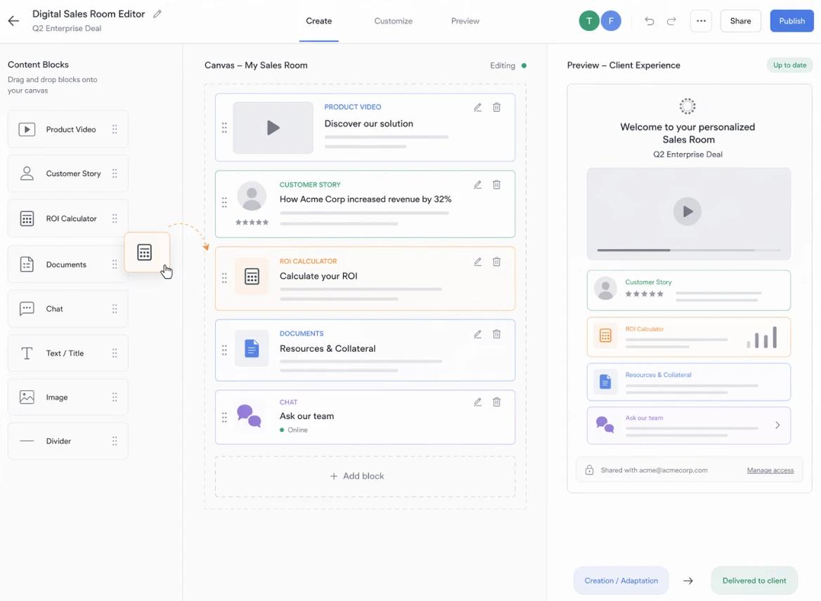
Task: Click the Delivered to client pill
Action: click(754, 581)
